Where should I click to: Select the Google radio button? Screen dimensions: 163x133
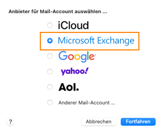(x=50, y=56)
